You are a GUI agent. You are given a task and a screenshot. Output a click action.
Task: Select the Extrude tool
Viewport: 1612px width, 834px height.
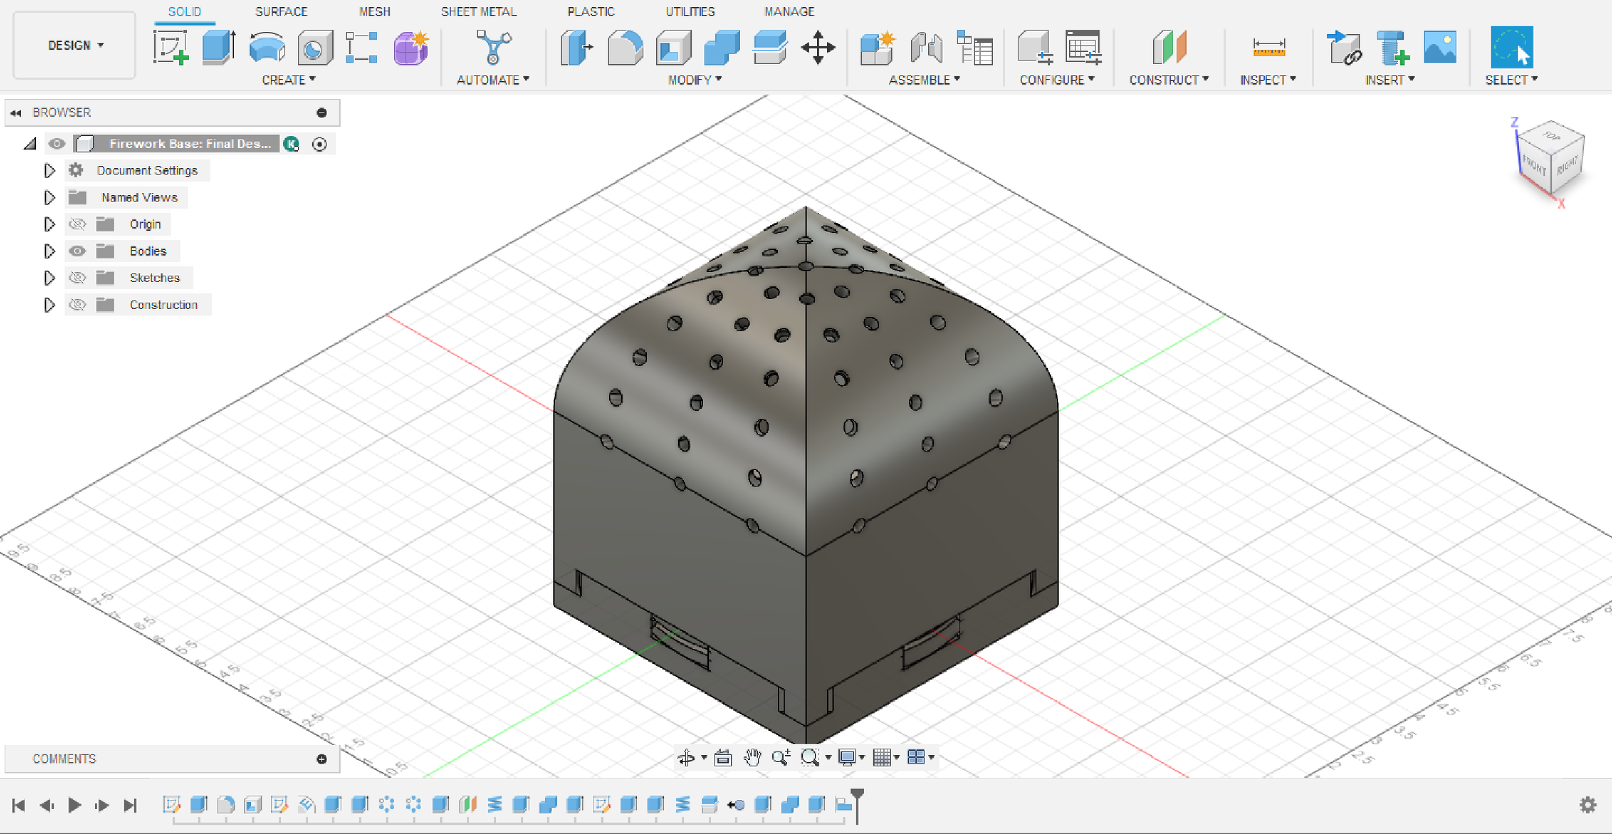pyautogui.click(x=218, y=48)
